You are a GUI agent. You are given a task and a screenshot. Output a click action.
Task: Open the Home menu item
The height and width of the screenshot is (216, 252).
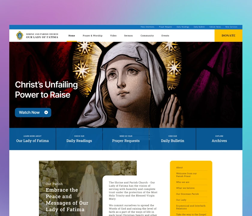pos(72,36)
